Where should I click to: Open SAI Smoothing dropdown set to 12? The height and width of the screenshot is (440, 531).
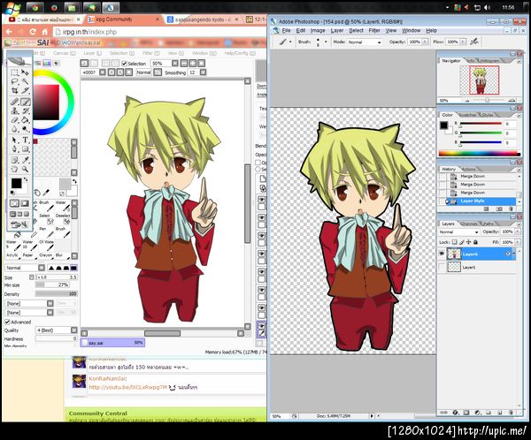coord(203,72)
